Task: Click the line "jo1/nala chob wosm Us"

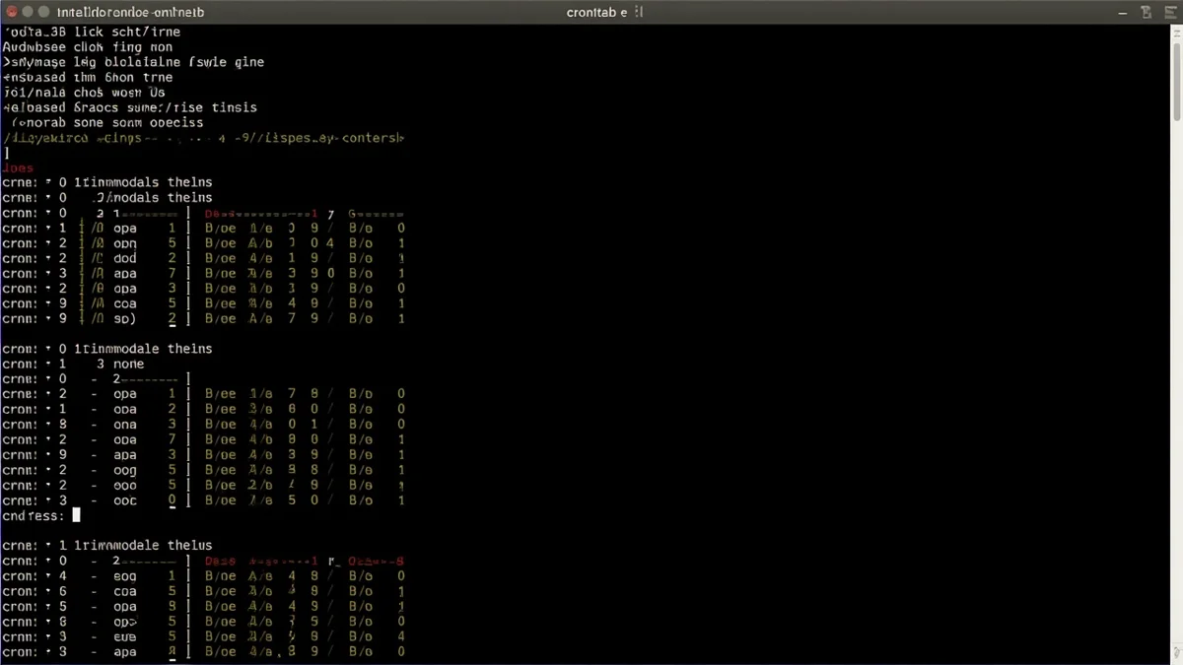Action: tap(85, 93)
